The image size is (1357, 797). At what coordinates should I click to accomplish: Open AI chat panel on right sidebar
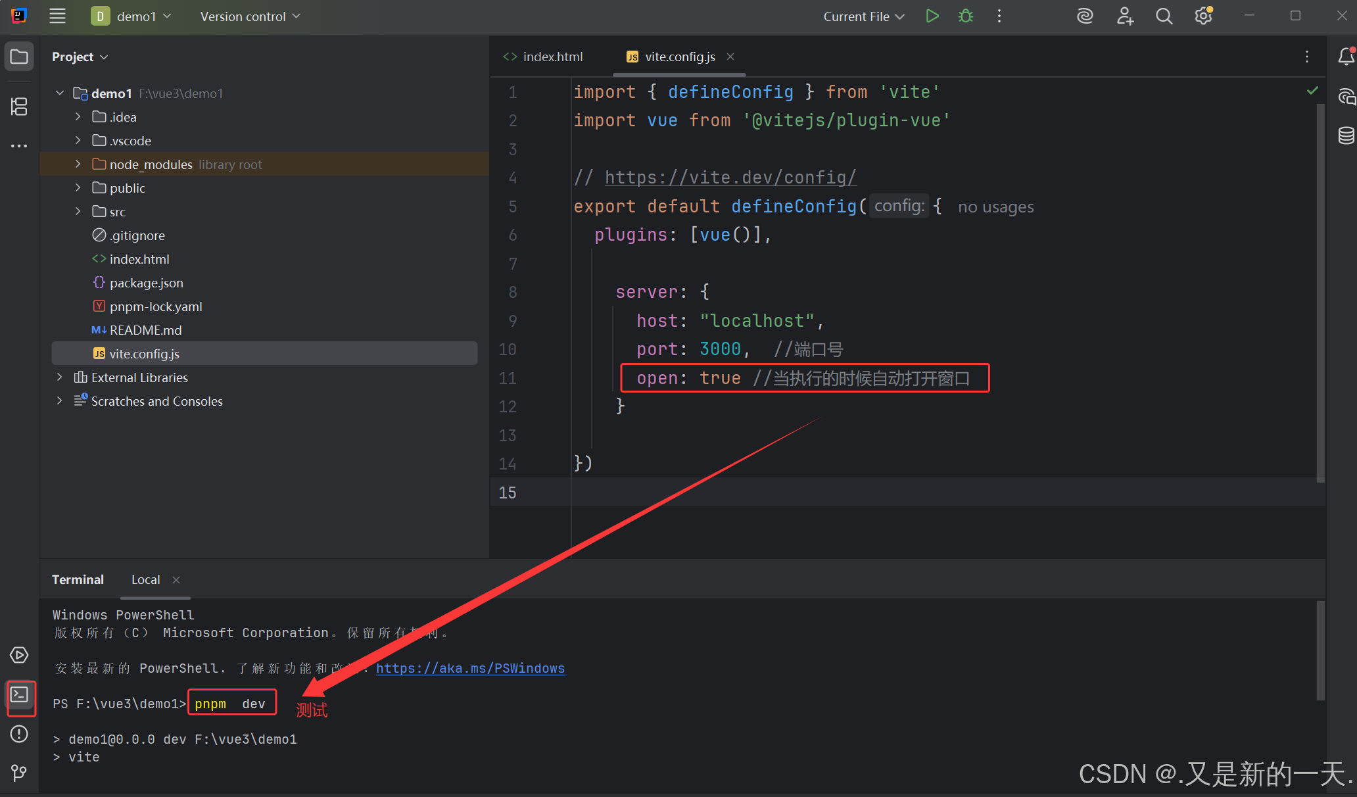pos(1346,97)
